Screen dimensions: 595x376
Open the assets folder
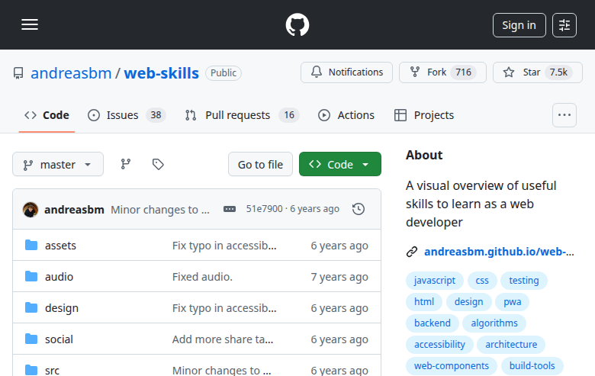pyautogui.click(x=60, y=246)
